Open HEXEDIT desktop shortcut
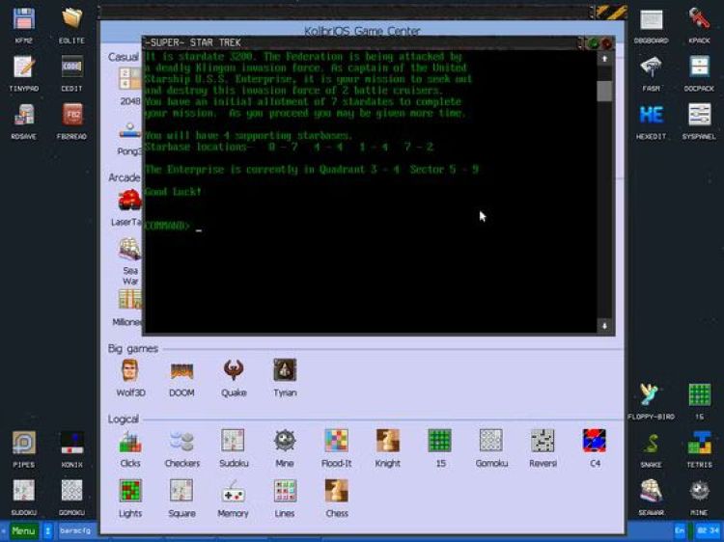This screenshot has width=724, height=542. click(x=652, y=117)
